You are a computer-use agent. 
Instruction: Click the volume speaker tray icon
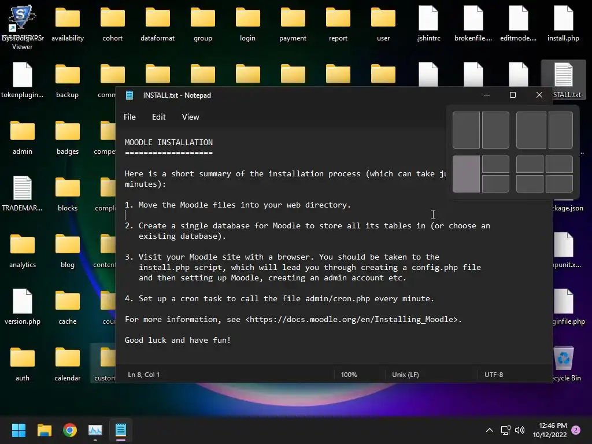(x=520, y=430)
